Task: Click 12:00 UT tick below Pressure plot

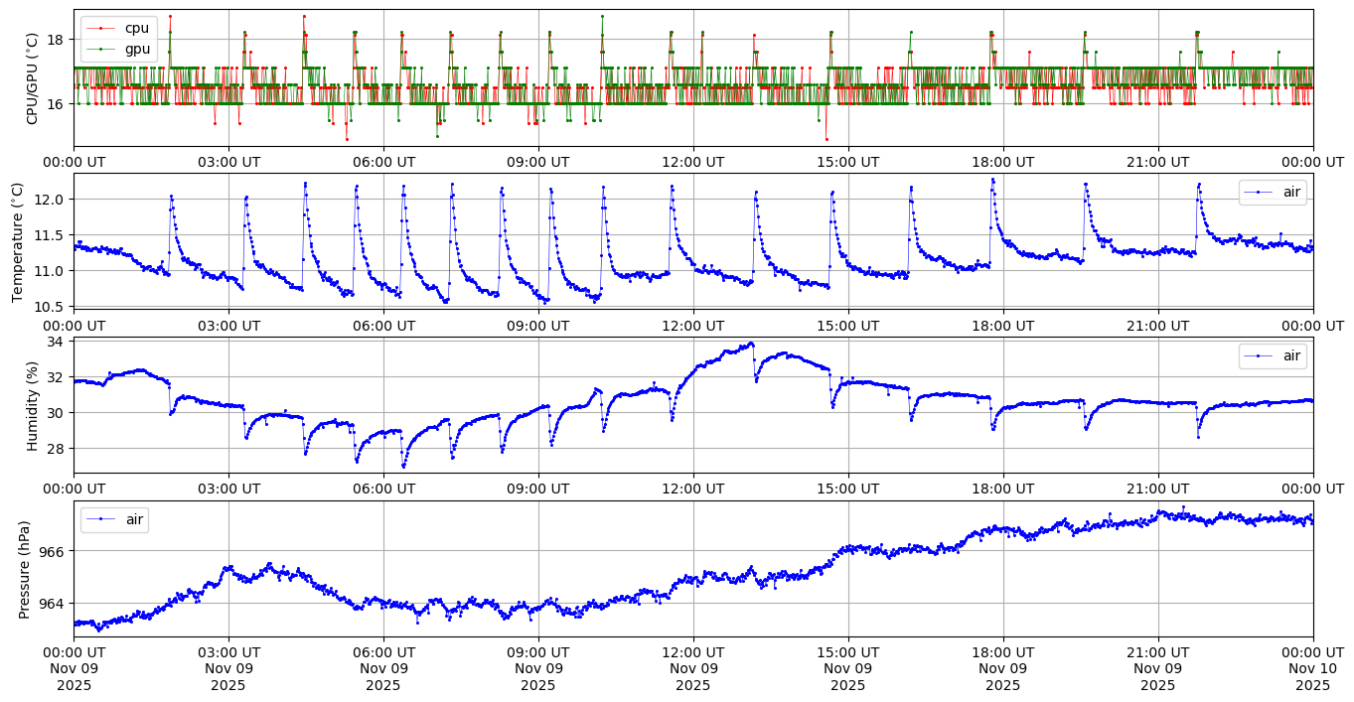Action: tap(692, 652)
